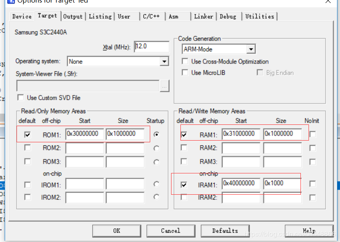This screenshot has height=242, width=340.
Task: Click the IROM2 Size field
Action: (125, 198)
